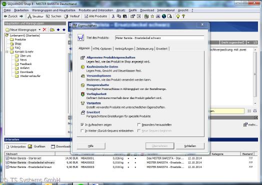
Task: Click the Alle Produkte toolbar button
Action: click(x=95, y=16)
